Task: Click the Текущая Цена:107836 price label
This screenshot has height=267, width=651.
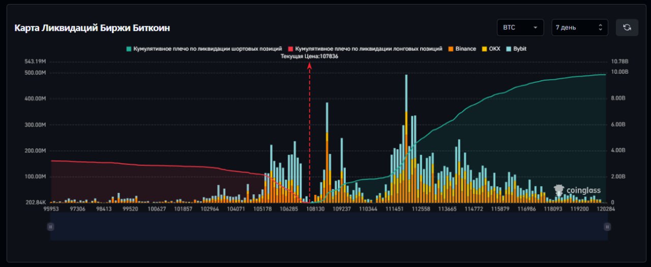Action: coord(309,56)
